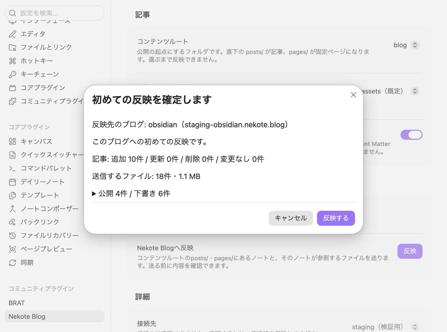The image size is (447, 332).
Task: Click the Command Palette terminal icon
Action: 12,168
